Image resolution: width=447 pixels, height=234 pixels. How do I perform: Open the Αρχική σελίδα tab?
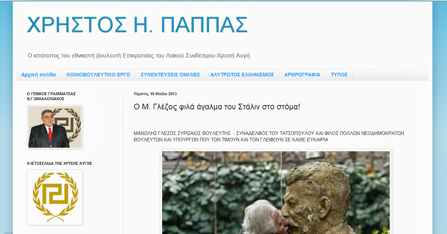38,75
